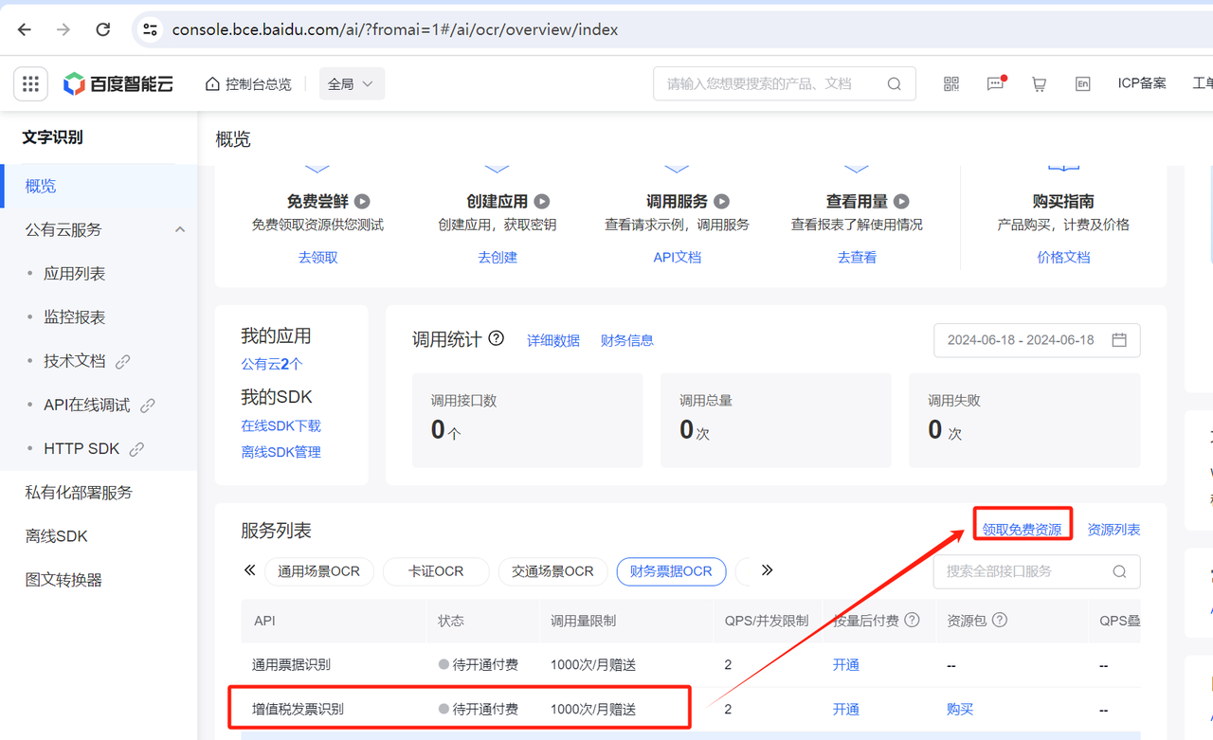The image size is (1213, 740).
Task: Click the browser reload icon
Action: pyautogui.click(x=103, y=29)
